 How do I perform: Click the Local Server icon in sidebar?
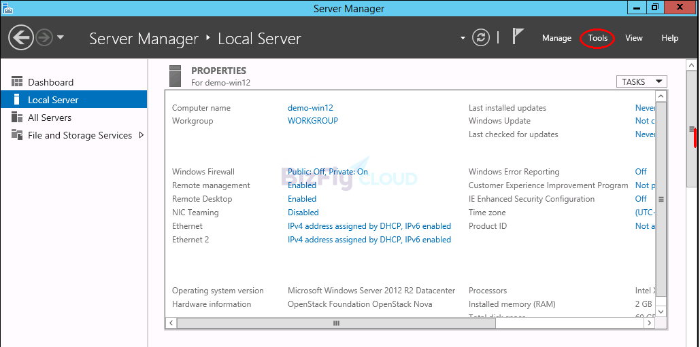tap(17, 99)
